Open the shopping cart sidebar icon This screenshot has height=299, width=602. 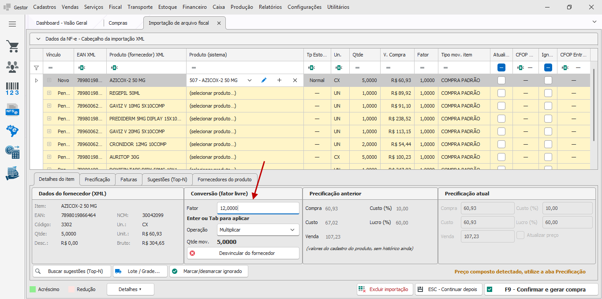tap(12, 46)
